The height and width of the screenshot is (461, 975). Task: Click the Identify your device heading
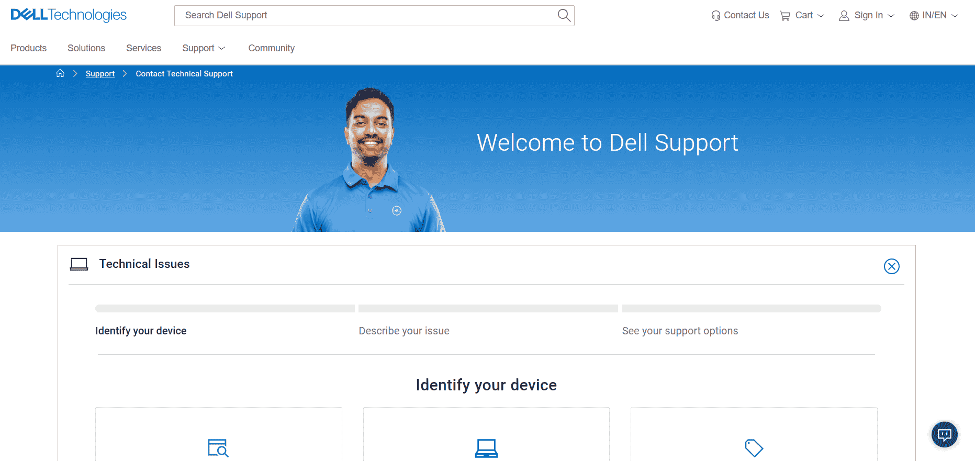[x=486, y=385]
